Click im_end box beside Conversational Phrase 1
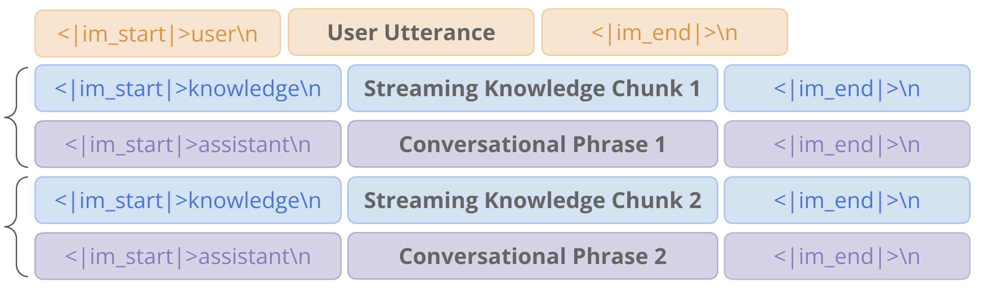This screenshot has height=292, width=981. [x=846, y=144]
